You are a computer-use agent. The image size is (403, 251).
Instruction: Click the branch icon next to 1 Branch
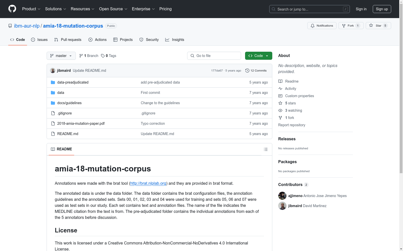tap(81, 56)
